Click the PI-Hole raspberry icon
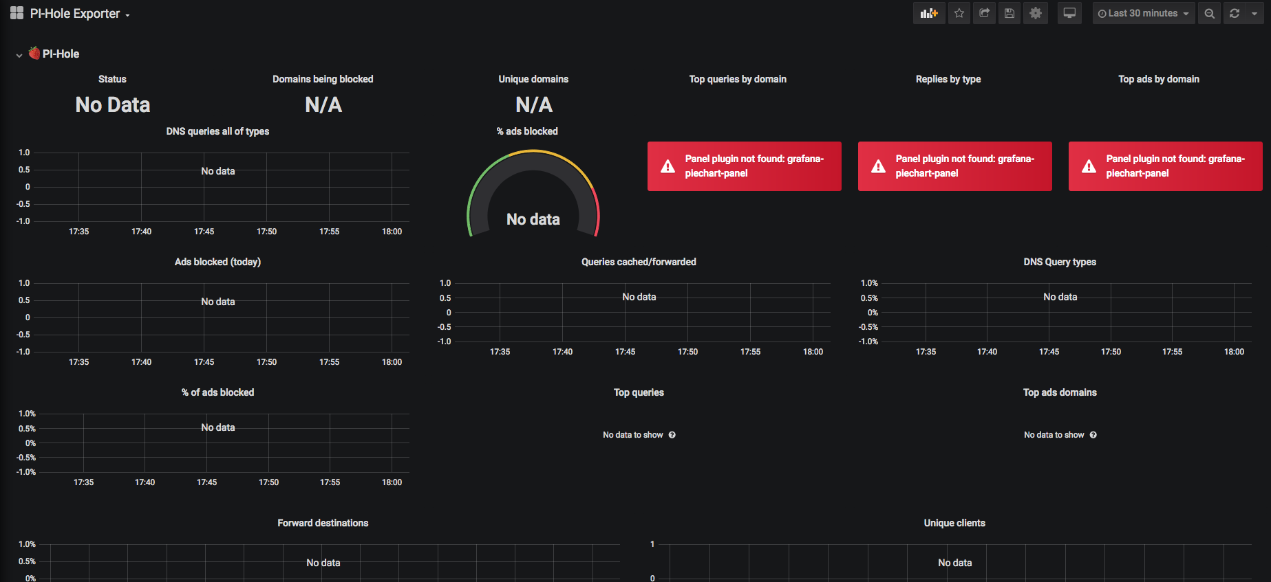The image size is (1271, 582). 34,53
